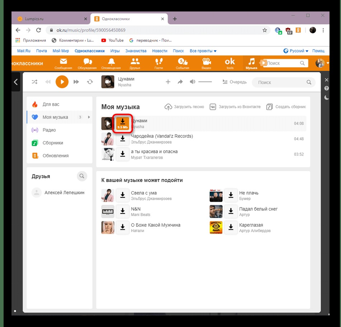Image resolution: width=341 pixels, height=327 pixels.
Task: Open the Сборники section
Action: pos(59,143)
